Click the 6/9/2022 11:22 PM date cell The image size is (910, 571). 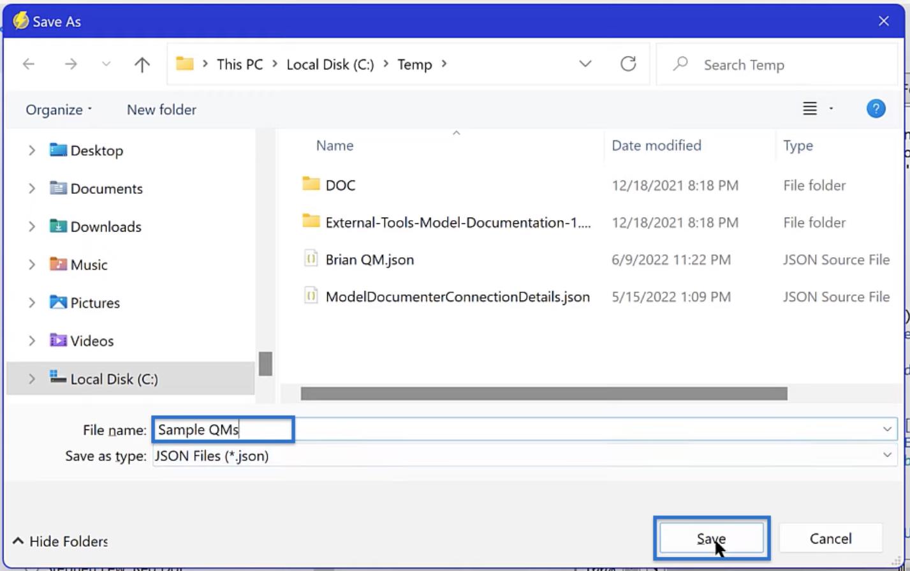pos(671,260)
